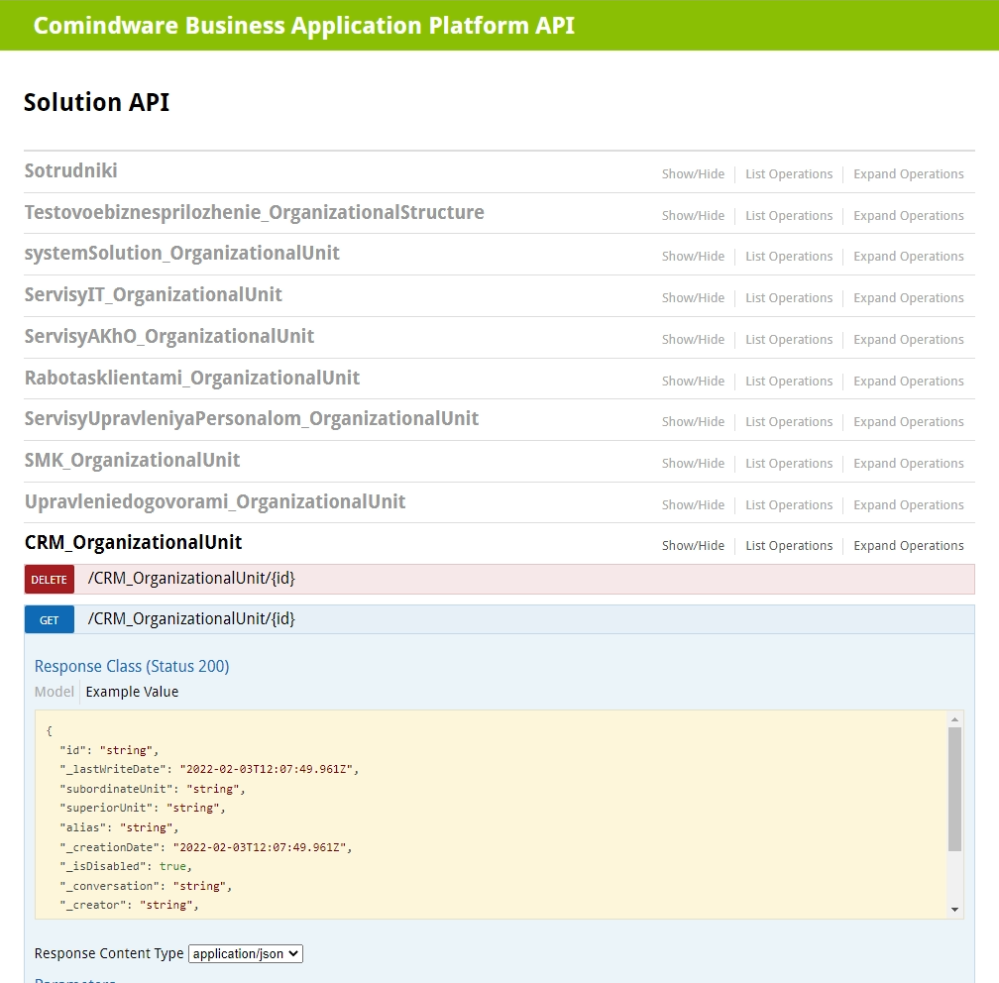Viewport: 999px width, 983px height.
Task: Toggle Show/Hide for Upravleniedogovorami_OrganizationalUnit
Action: coord(693,504)
